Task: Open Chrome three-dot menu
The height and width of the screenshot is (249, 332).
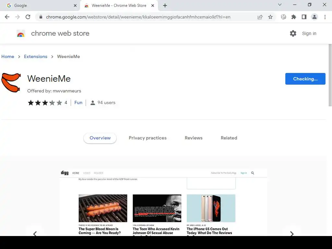Action: pyautogui.click(x=325, y=17)
